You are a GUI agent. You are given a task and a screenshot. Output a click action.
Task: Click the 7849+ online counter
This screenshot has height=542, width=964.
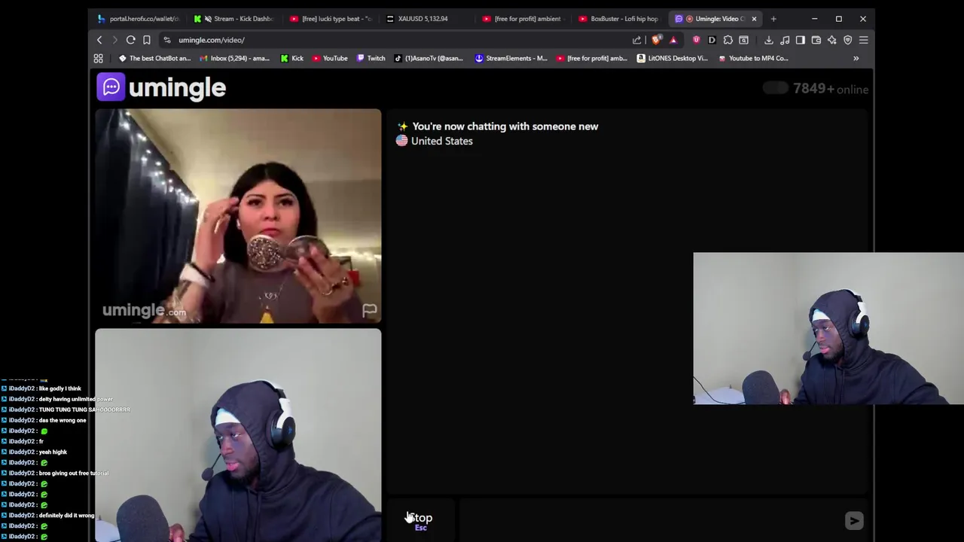tap(831, 89)
